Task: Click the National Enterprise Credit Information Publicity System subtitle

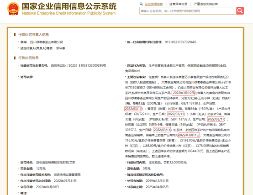Action: 69,13
